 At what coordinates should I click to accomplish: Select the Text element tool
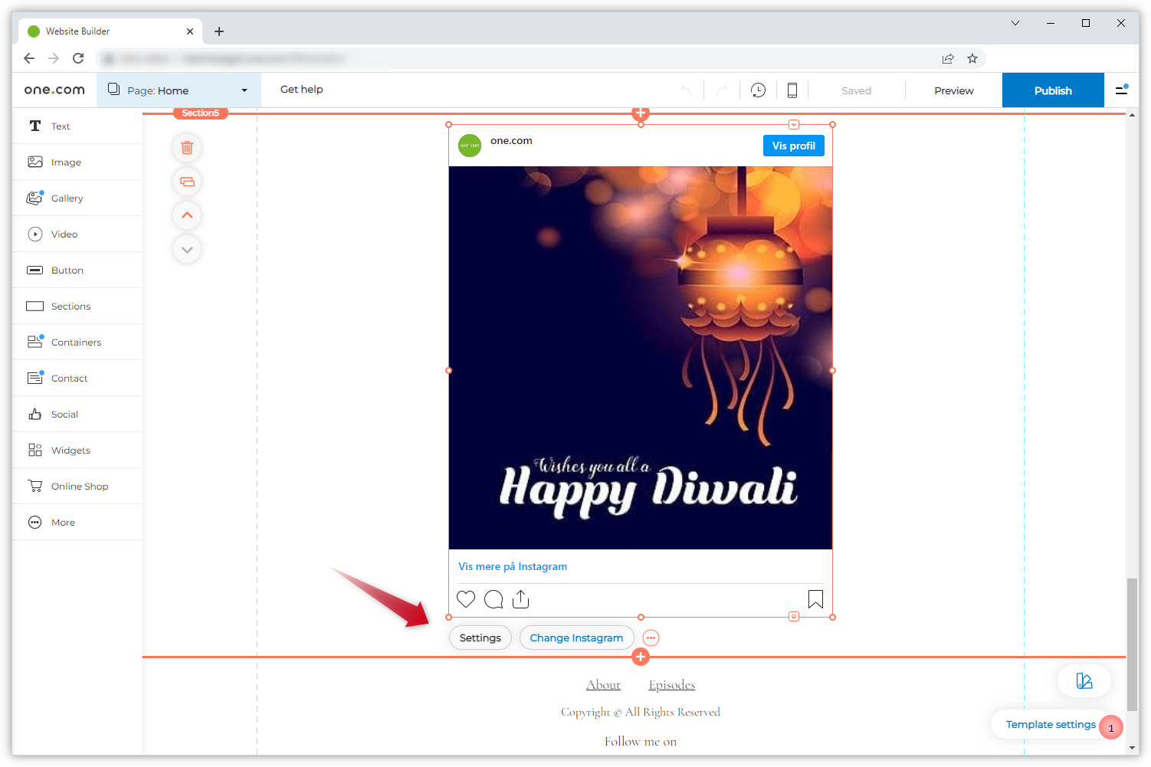click(61, 126)
